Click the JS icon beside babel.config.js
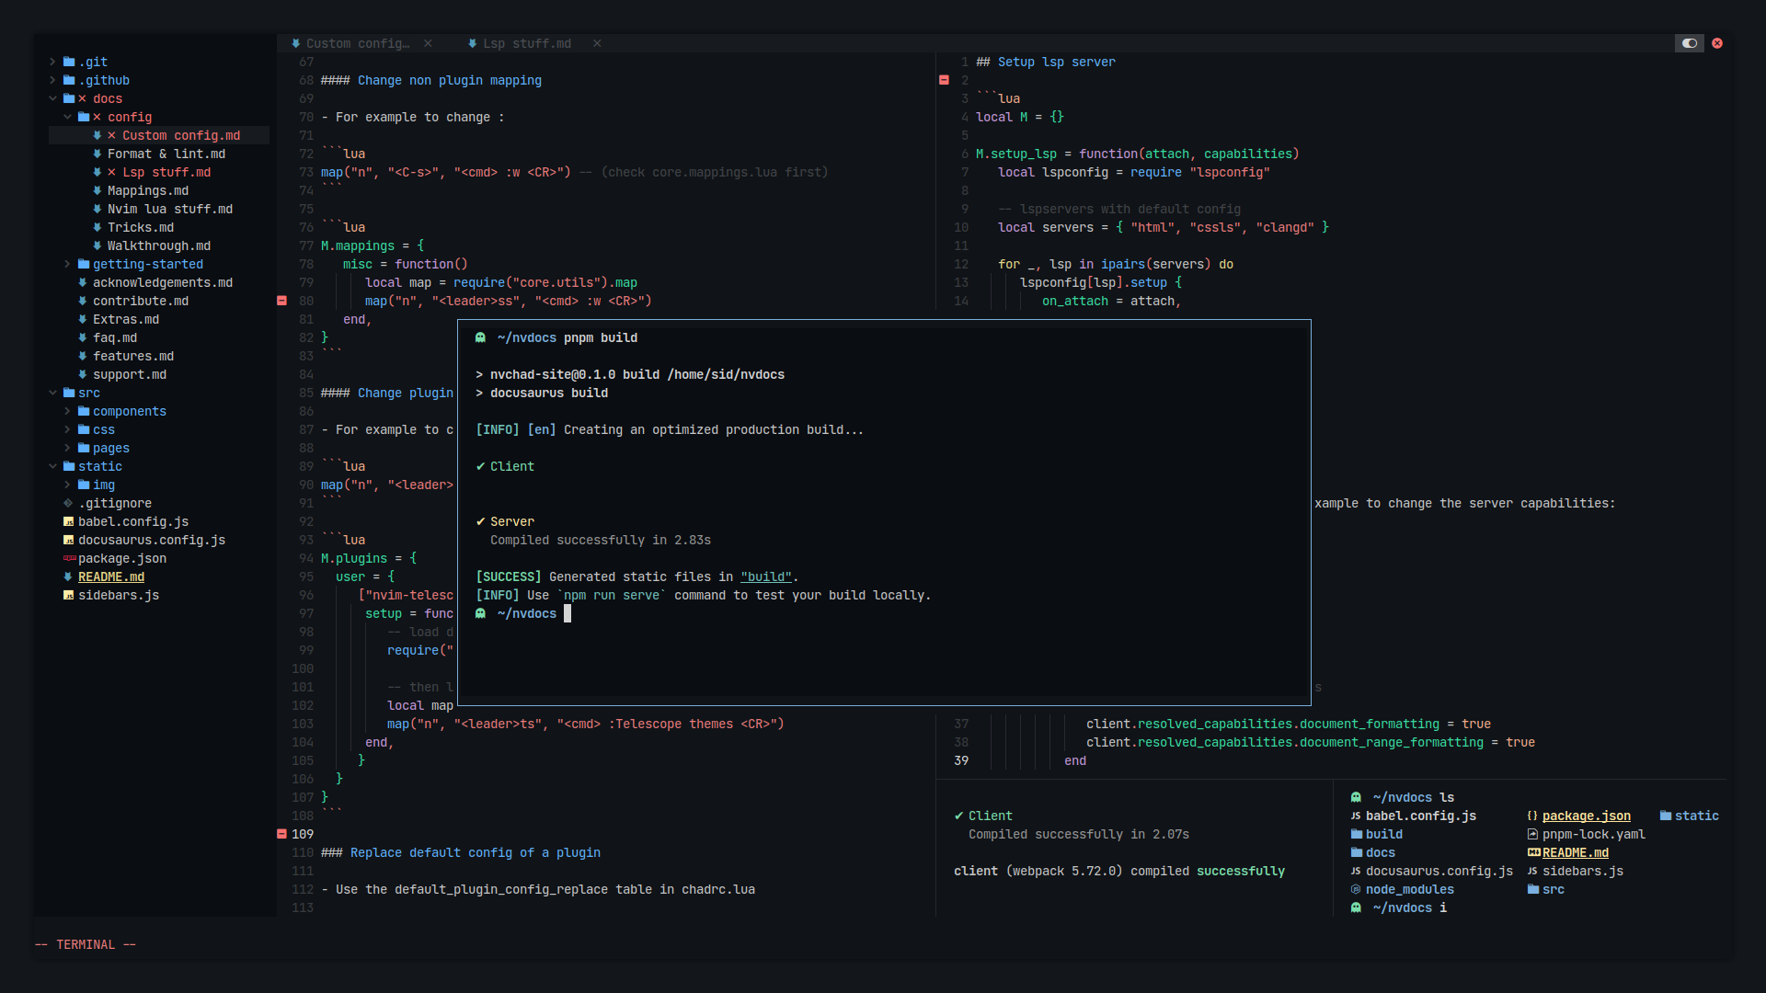Viewport: 1766px width, 993px height. [68, 521]
